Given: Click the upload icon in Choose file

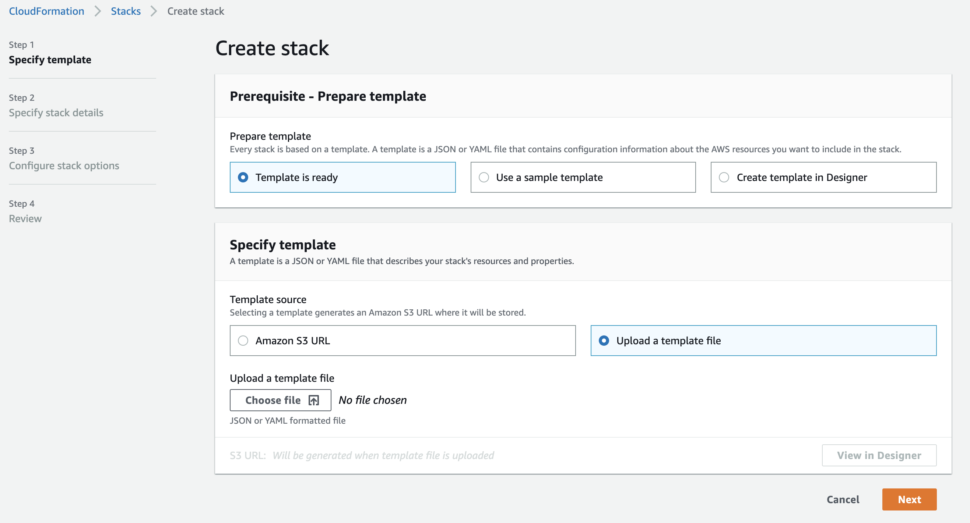Looking at the screenshot, I should (x=313, y=400).
